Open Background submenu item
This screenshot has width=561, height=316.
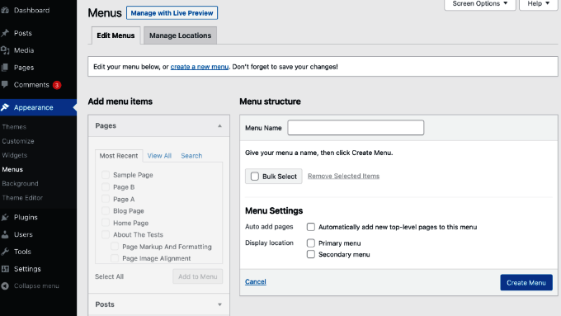point(20,183)
